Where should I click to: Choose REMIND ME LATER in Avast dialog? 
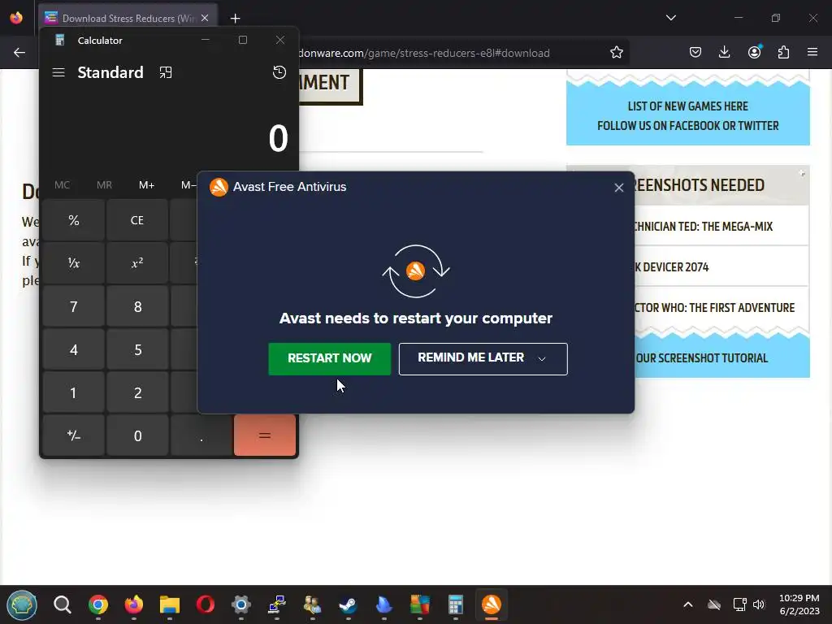[x=471, y=358]
